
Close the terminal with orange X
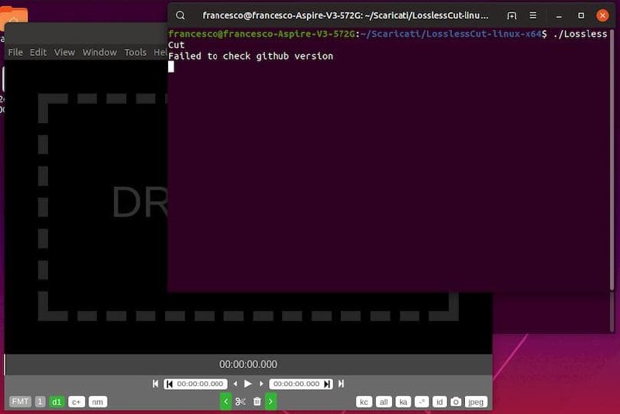coord(603,16)
